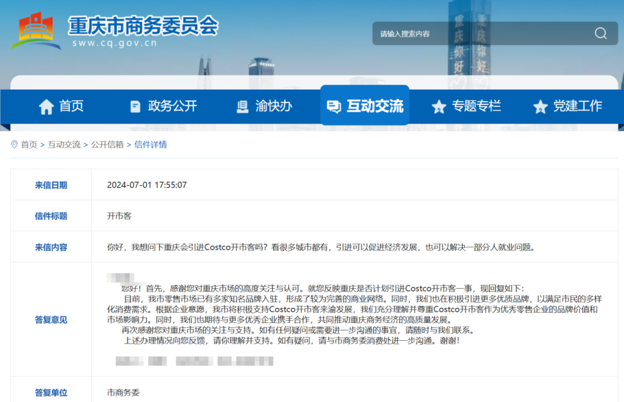Click the 重庆市商务委员会 site title
Screen dimensions: 624x402
click(x=143, y=25)
